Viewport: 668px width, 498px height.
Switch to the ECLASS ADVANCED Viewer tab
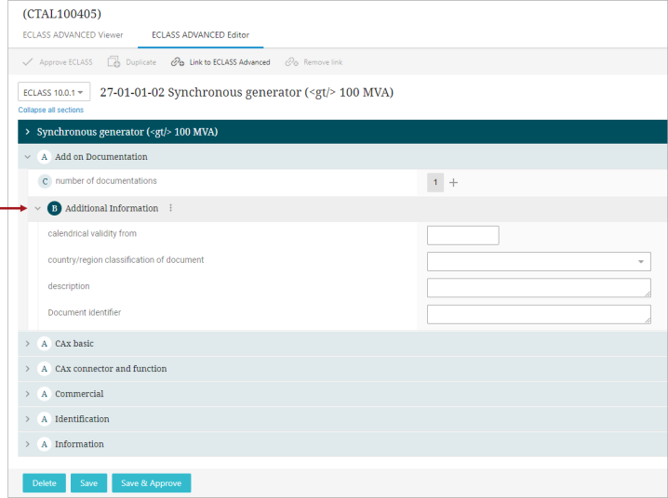(x=73, y=35)
